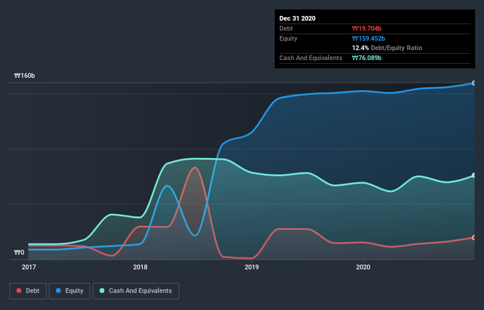Click the 2020 x-axis label
Viewport: 484px width, 310px height.
[363, 267]
